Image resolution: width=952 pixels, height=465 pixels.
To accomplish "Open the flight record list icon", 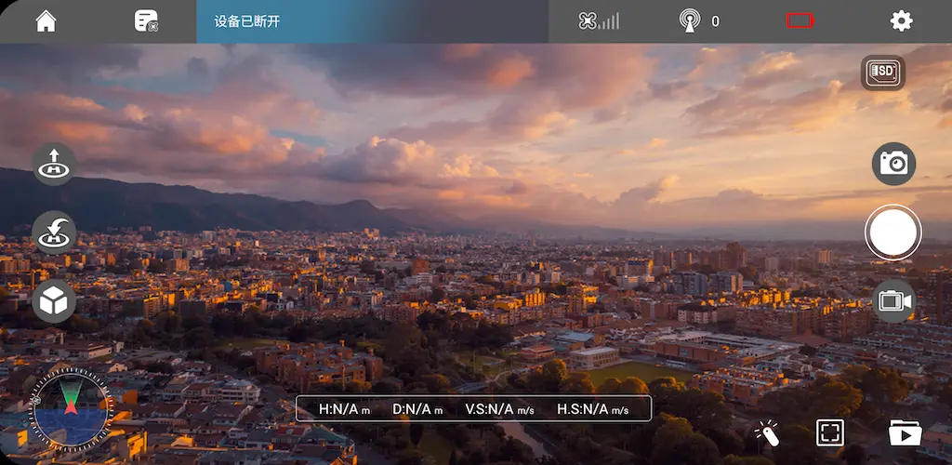I will [146, 21].
